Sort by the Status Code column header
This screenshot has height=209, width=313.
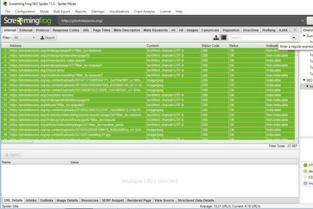click(215, 46)
